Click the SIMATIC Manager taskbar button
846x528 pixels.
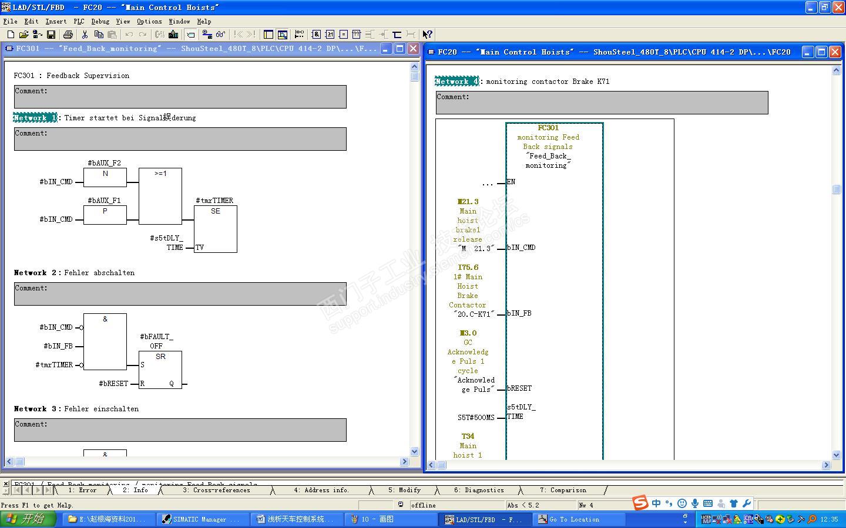(202, 519)
